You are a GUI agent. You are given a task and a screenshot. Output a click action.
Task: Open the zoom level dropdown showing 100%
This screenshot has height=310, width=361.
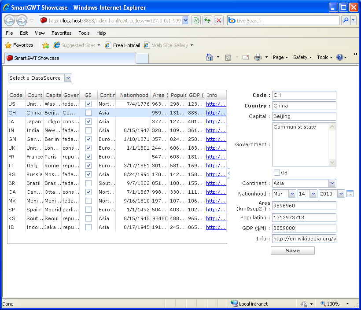tap(348, 304)
